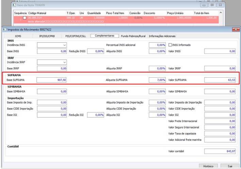Go to Fundo Pobreza/Rural tab

[133, 36]
